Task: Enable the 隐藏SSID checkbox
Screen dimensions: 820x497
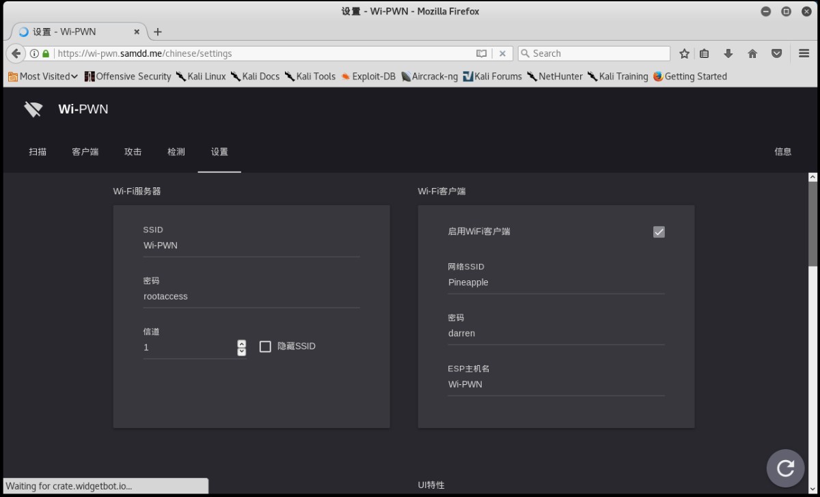Action: [265, 347]
